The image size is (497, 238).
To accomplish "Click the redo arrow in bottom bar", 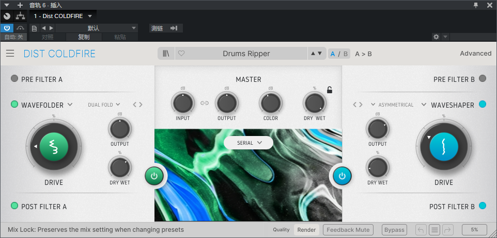I will point(447,230).
